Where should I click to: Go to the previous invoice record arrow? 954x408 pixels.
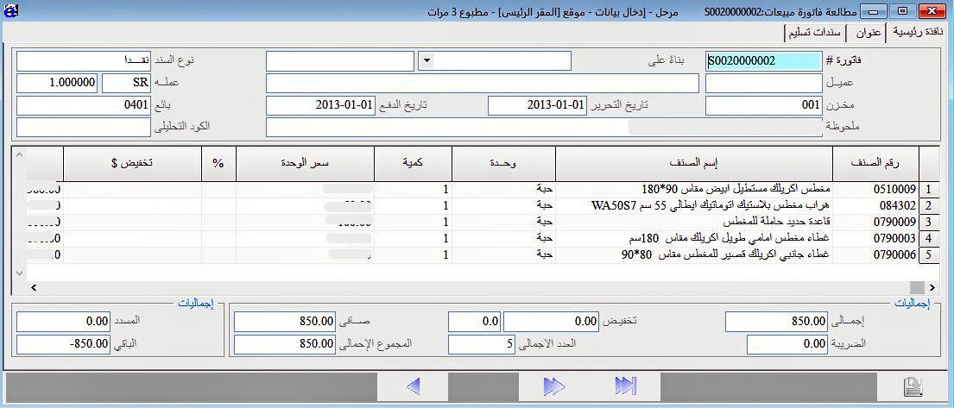(413, 385)
